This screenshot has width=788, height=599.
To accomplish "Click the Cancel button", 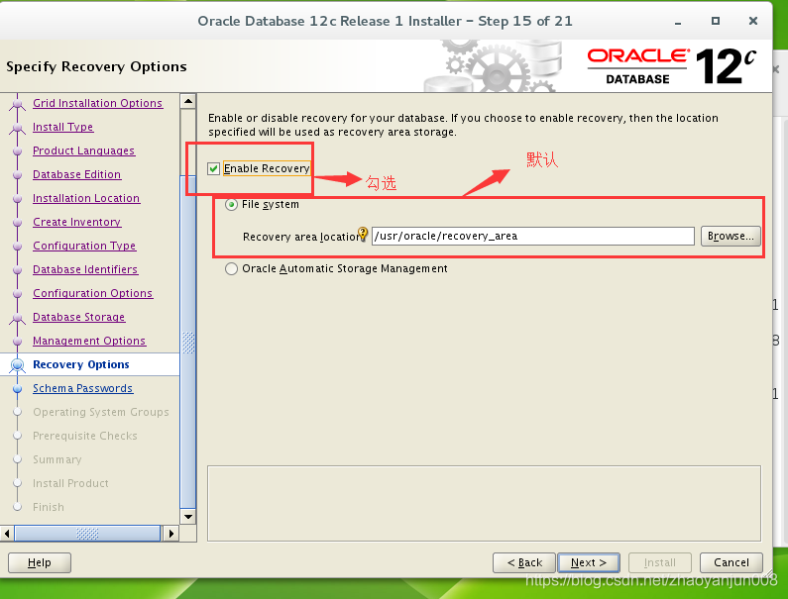I will (x=732, y=562).
